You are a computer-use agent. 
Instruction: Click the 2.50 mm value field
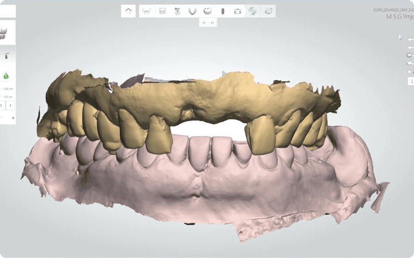click(x=7, y=89)
